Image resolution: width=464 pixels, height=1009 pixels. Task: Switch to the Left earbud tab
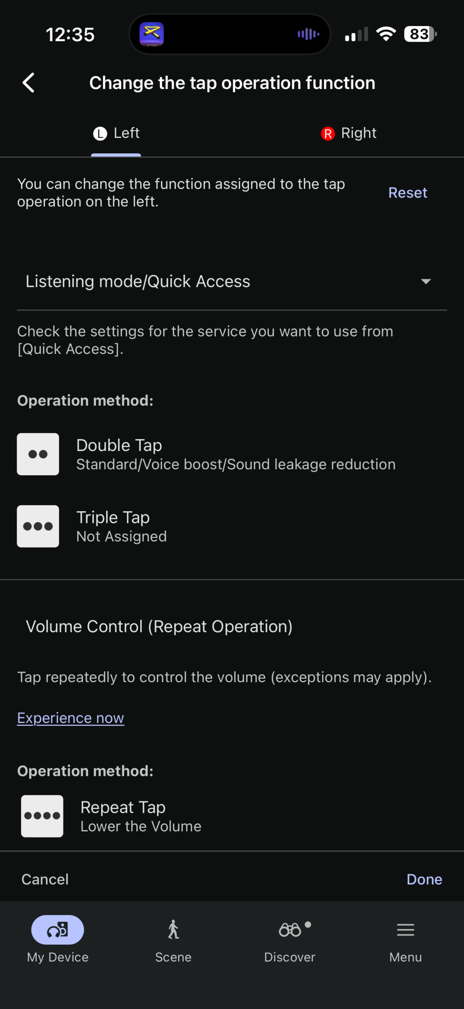click(116, 133)
